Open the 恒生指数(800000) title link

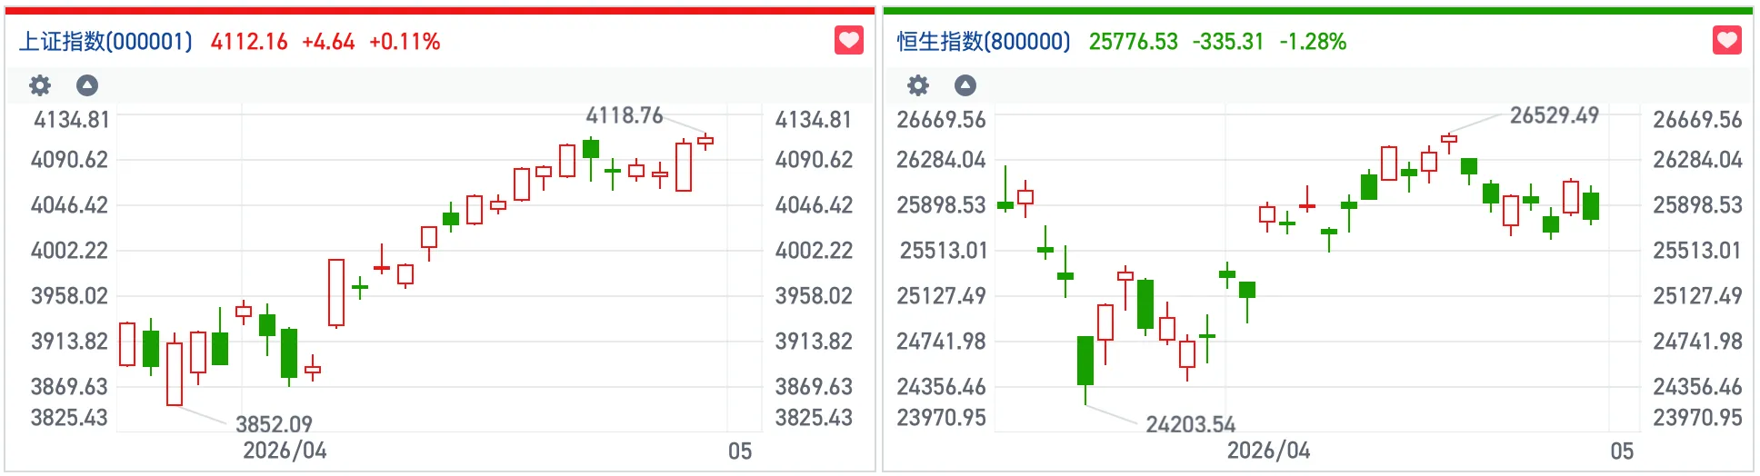pyautogui.click(x=984, y=42)
